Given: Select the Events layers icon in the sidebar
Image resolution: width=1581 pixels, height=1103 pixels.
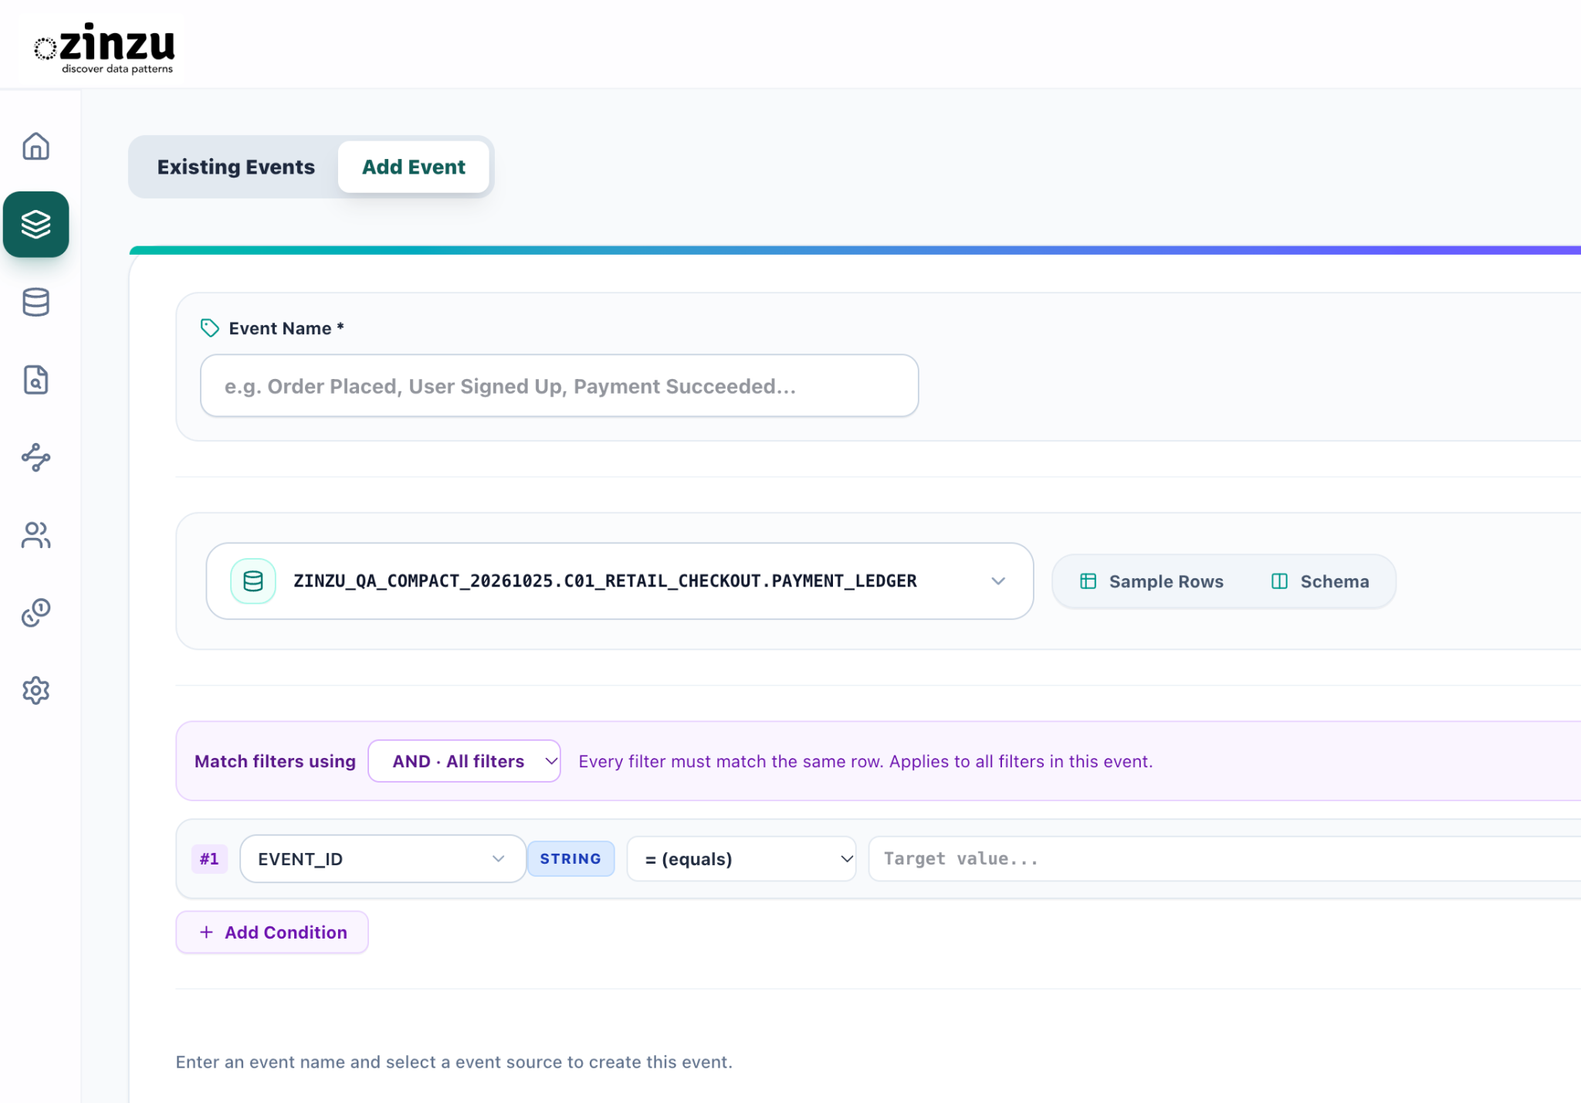Looking at the screenshot, I should pos(36,225).
